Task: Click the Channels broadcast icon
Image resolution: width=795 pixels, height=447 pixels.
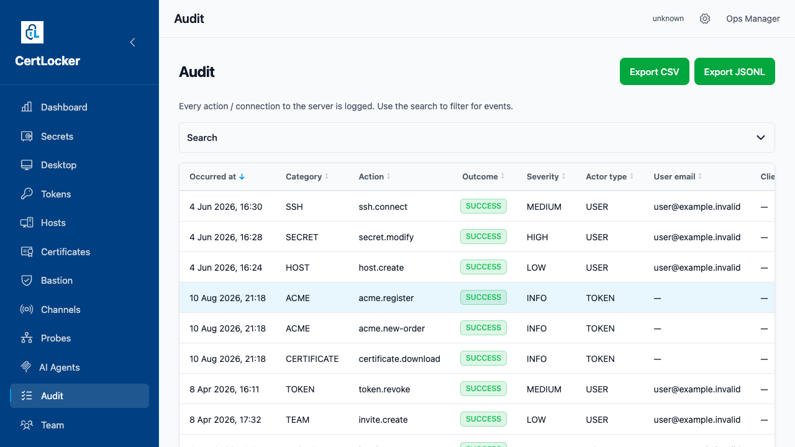Action: pos(27,309)
